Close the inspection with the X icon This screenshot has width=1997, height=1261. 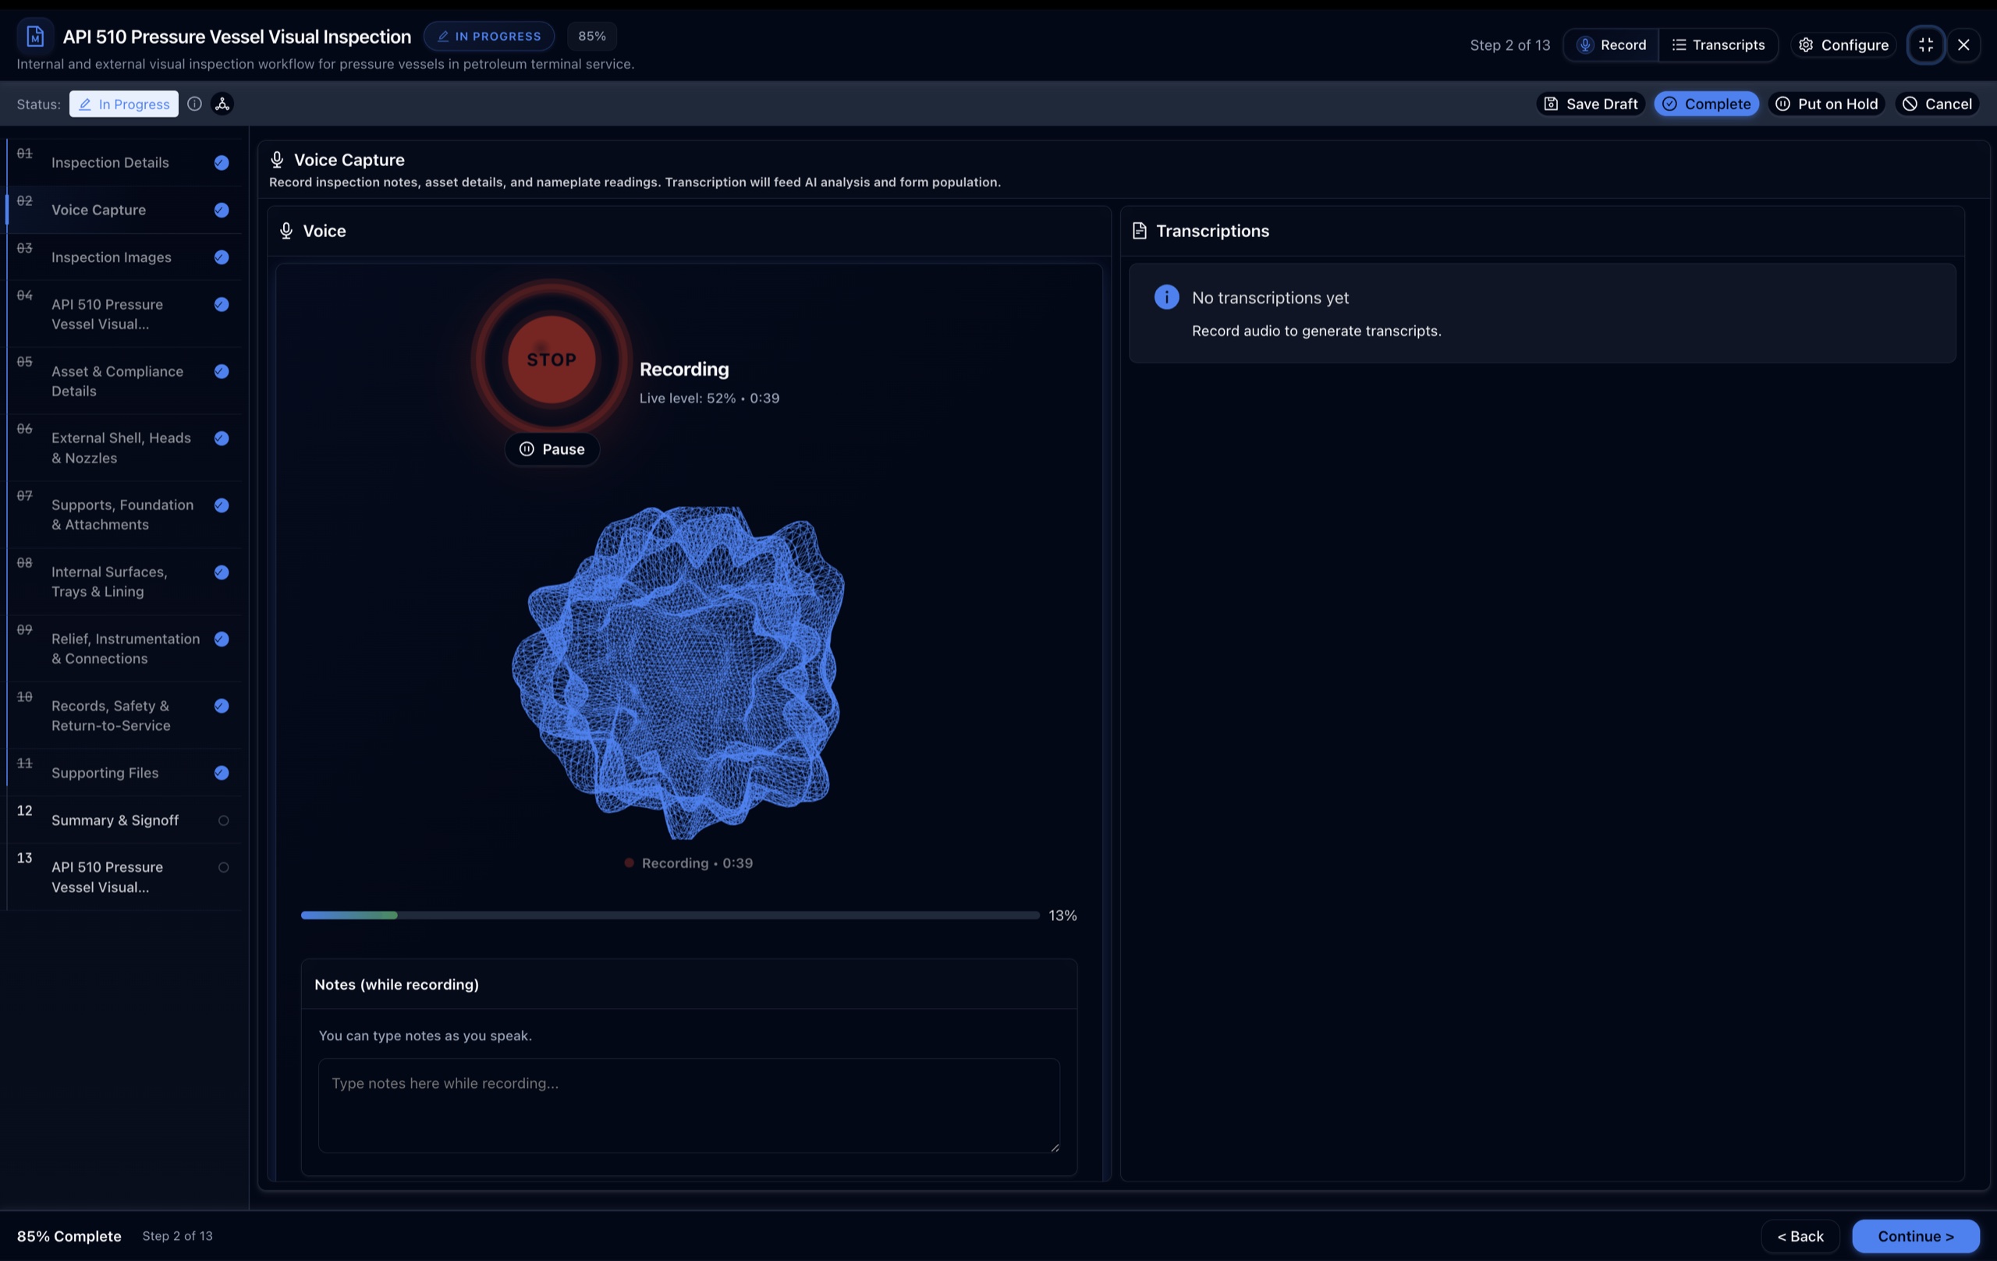click(1963, 44)
